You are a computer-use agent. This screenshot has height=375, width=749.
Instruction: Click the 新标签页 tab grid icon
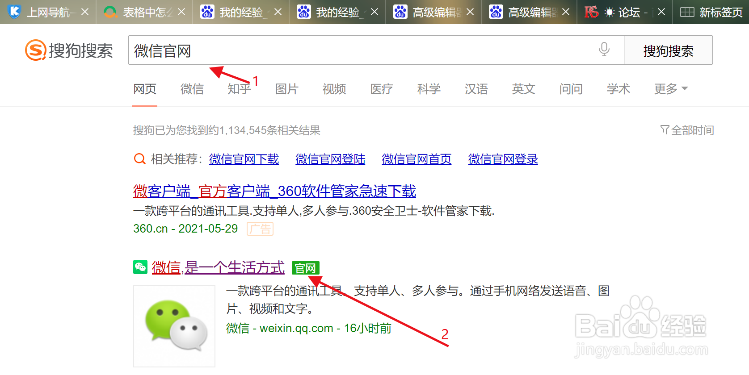[687, 12]
